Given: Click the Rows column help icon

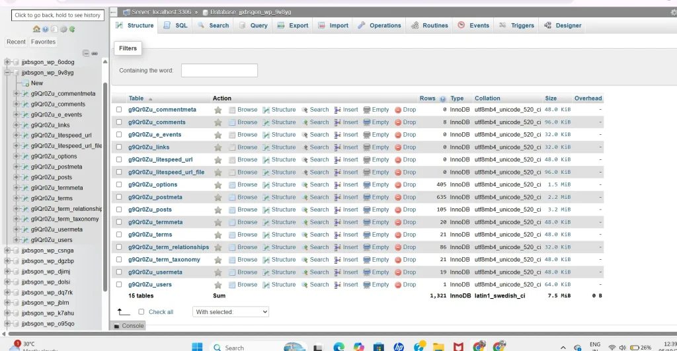Looking at the screenshot, I should click(x=442, y=99).
